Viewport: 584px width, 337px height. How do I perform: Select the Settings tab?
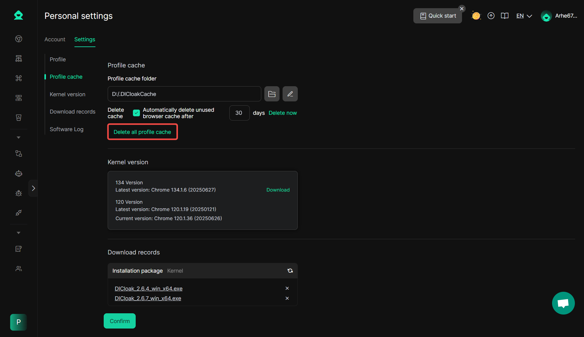pyautogui.click(x=85, y=39)
